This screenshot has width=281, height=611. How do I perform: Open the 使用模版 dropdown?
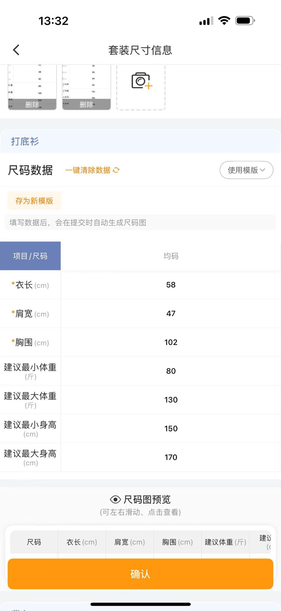[x=246, y=170]
